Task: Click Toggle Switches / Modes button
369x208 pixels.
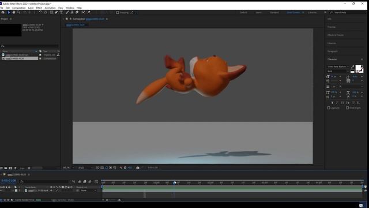Action: pos(62,200)
